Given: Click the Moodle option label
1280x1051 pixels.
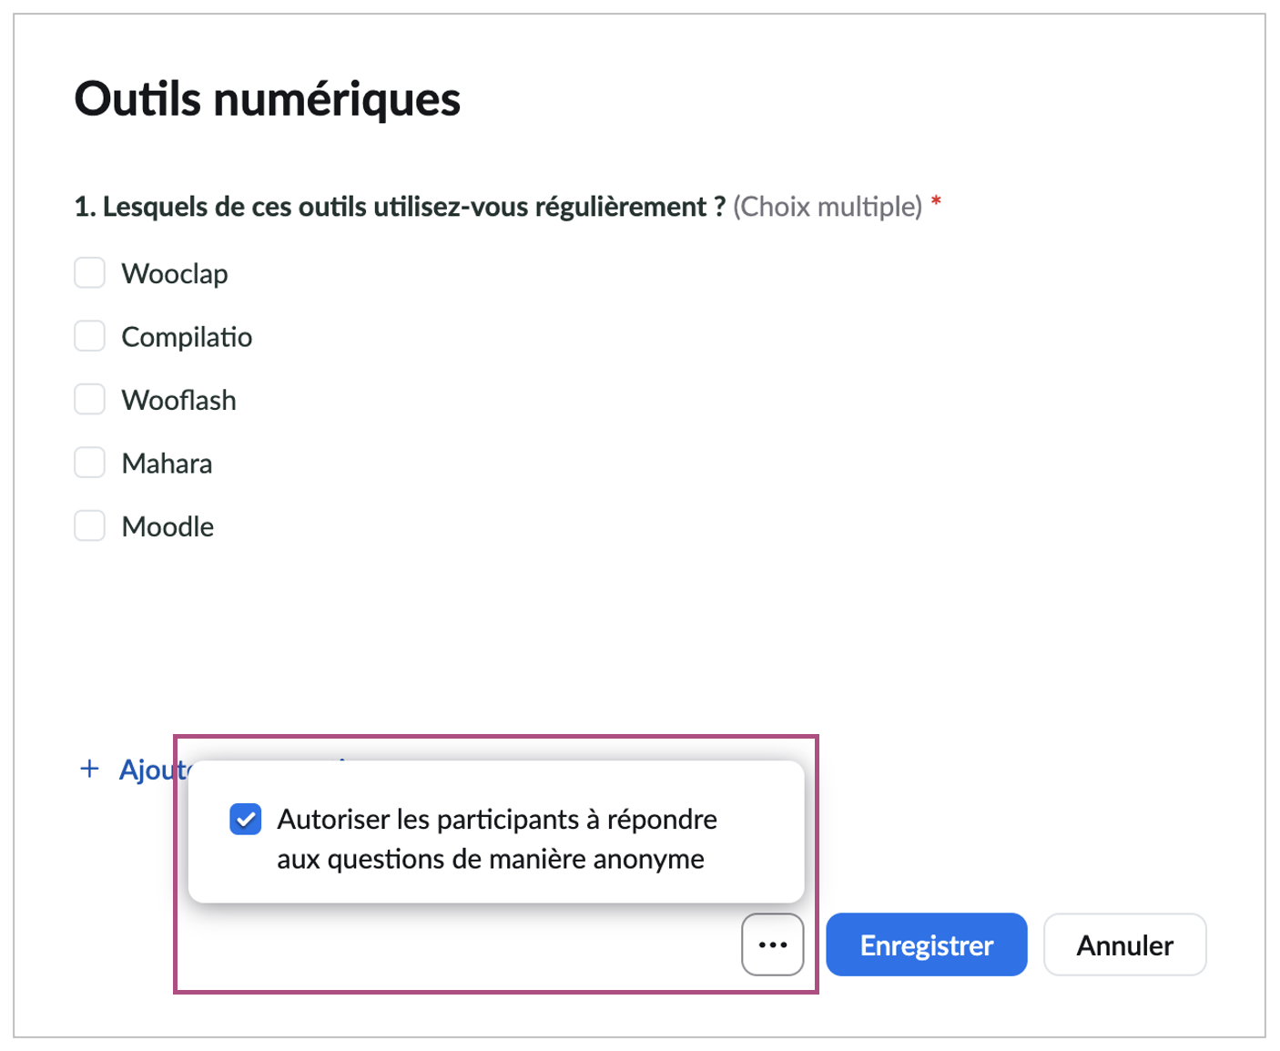Looking at the screenshot, I should point(168,526).
